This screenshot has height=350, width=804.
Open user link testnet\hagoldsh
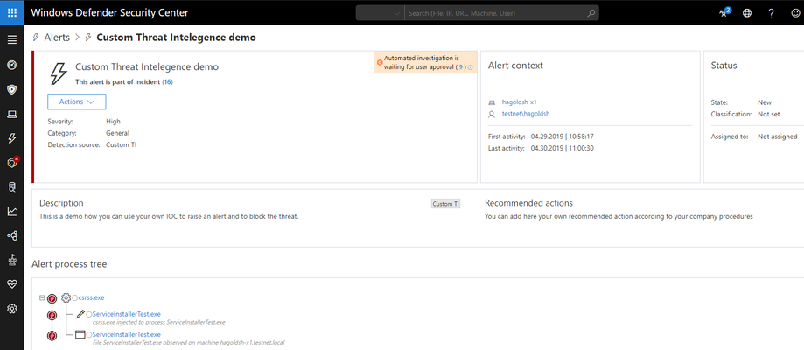tap(526, 114)
